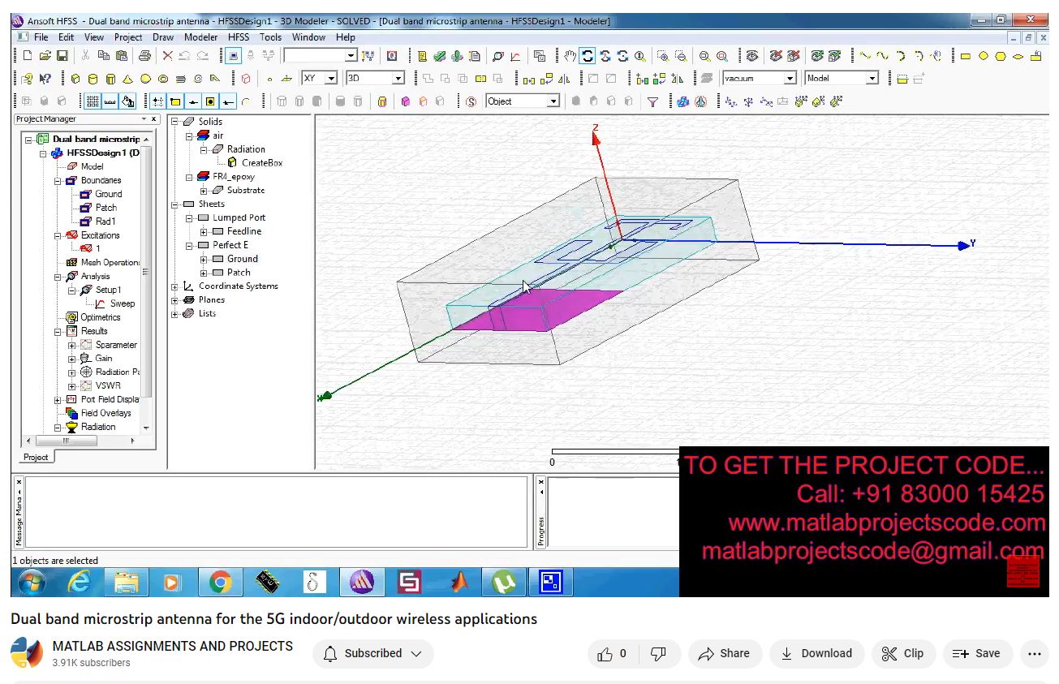
Task: Click the Chrome icon in the taskbar
Action: tap(220, 582)
